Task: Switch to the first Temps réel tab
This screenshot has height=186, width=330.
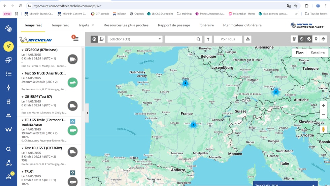Action: tap(33, 25)
